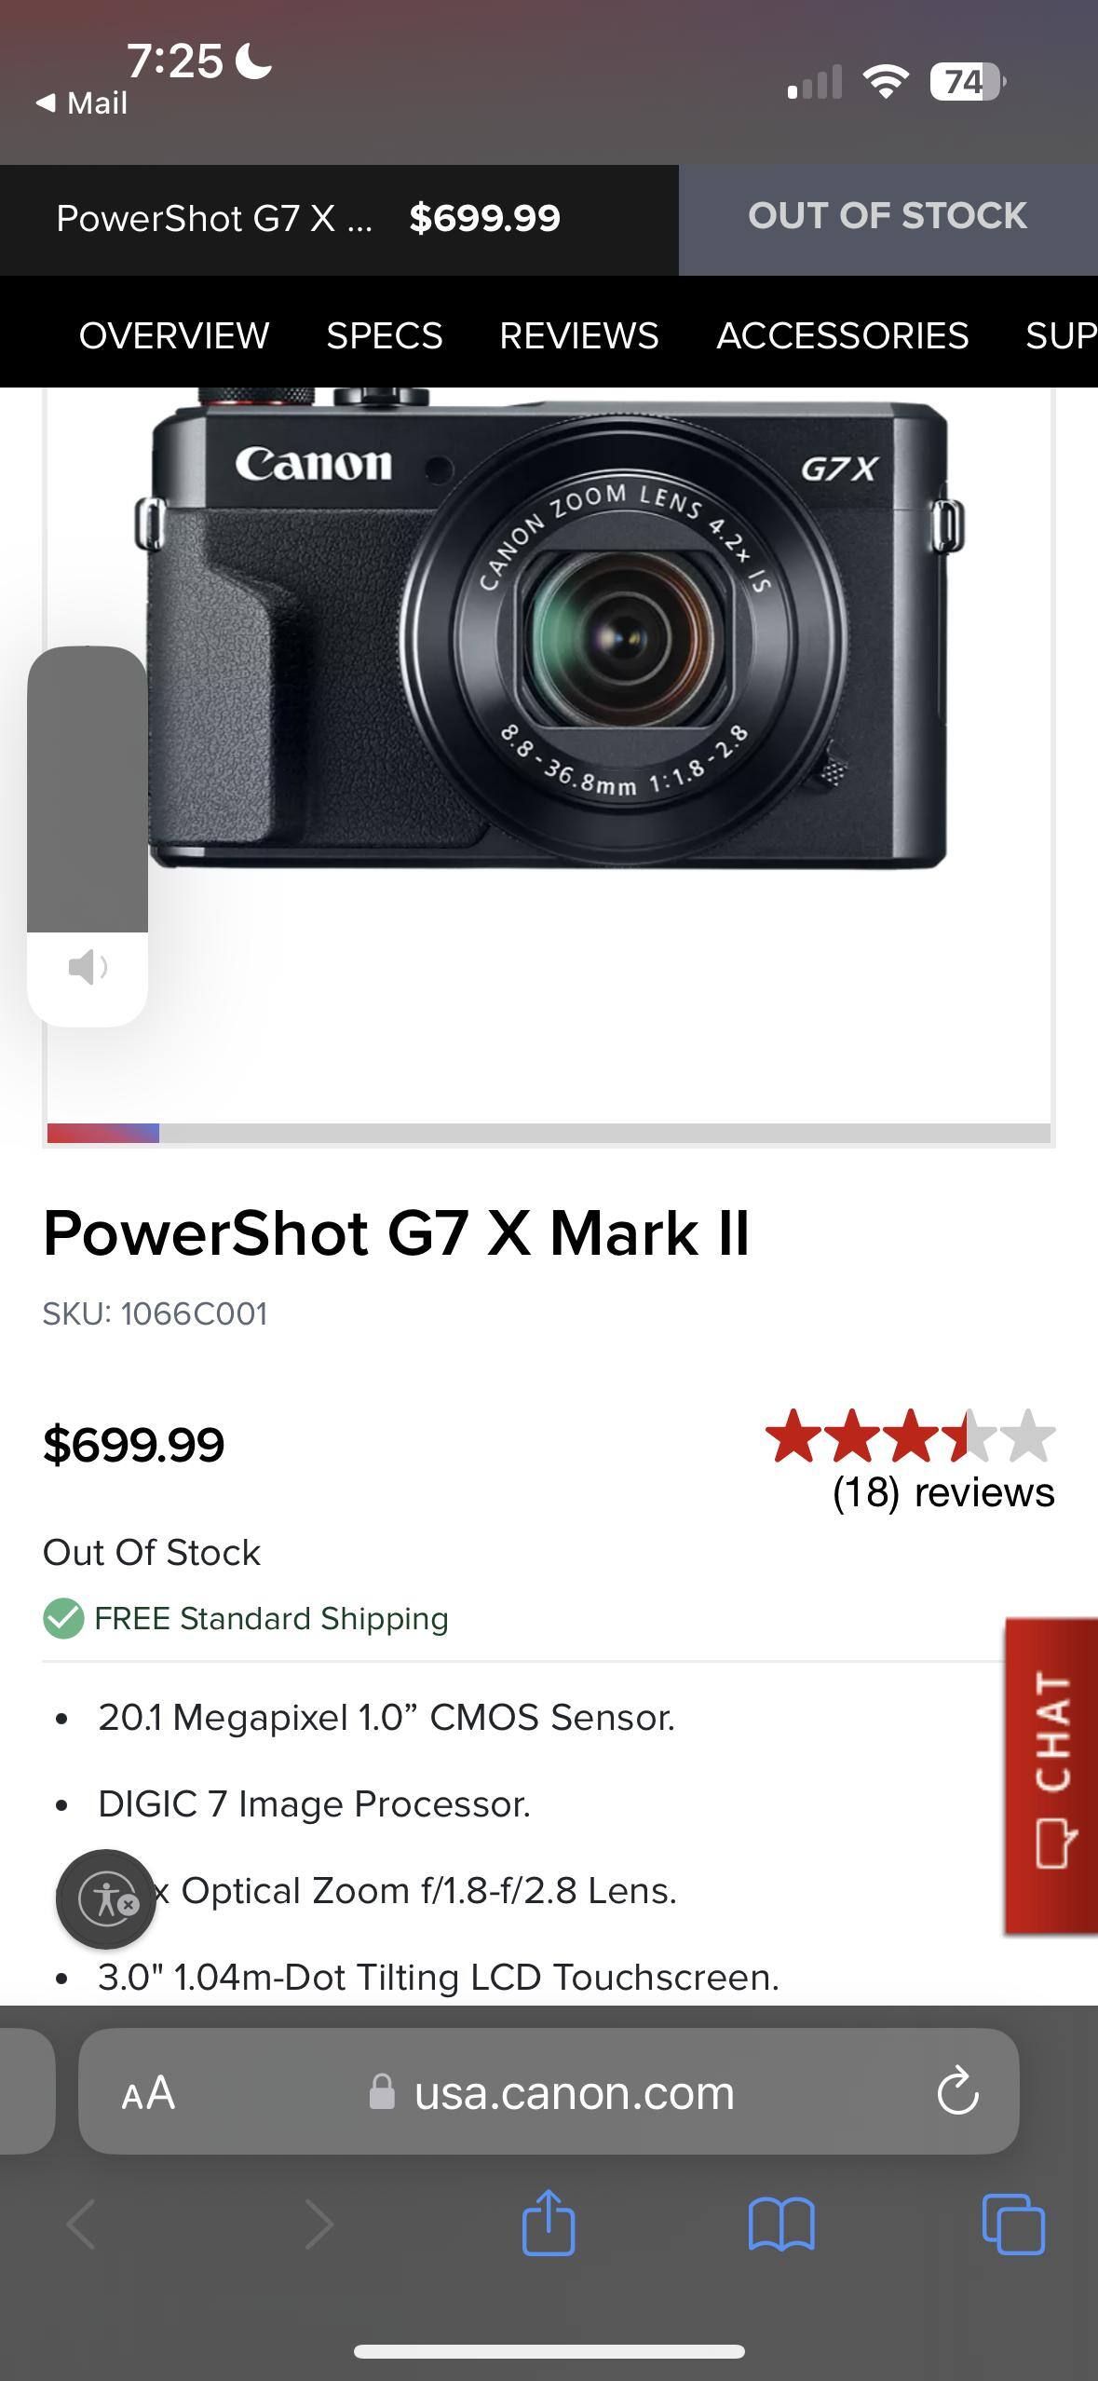This screenshot has height=2381, width=1098.
Task: Open the Reviews tab
Action: point(578,335)
